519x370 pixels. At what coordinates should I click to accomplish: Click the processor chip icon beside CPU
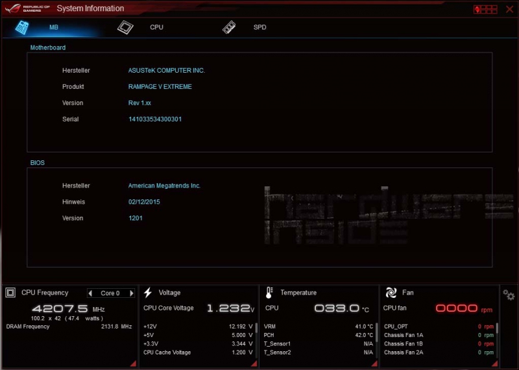pos(125,27)
